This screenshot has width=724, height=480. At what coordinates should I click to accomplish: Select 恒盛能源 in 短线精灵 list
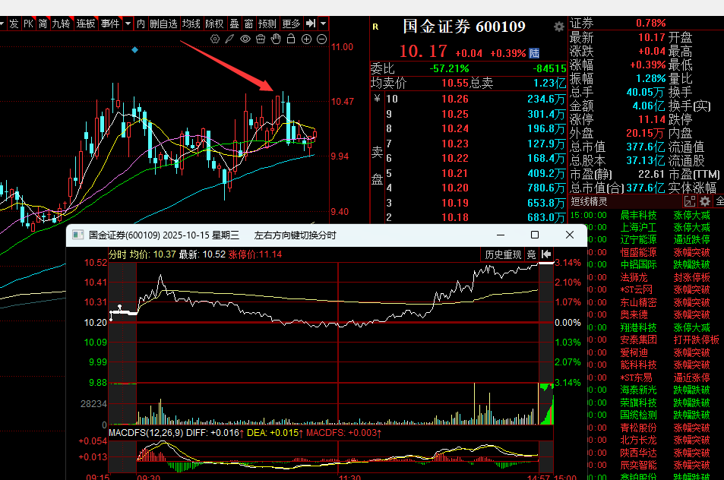coord(639,252)
